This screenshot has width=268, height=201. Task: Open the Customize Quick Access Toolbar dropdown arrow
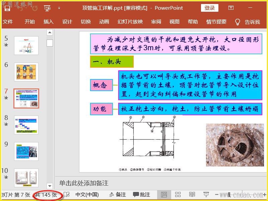[59, 8]
